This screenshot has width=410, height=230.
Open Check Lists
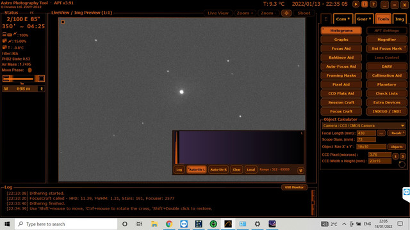[387, 94]
